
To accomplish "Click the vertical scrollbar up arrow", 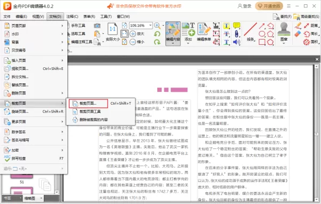I will click(x=317, y=67).
